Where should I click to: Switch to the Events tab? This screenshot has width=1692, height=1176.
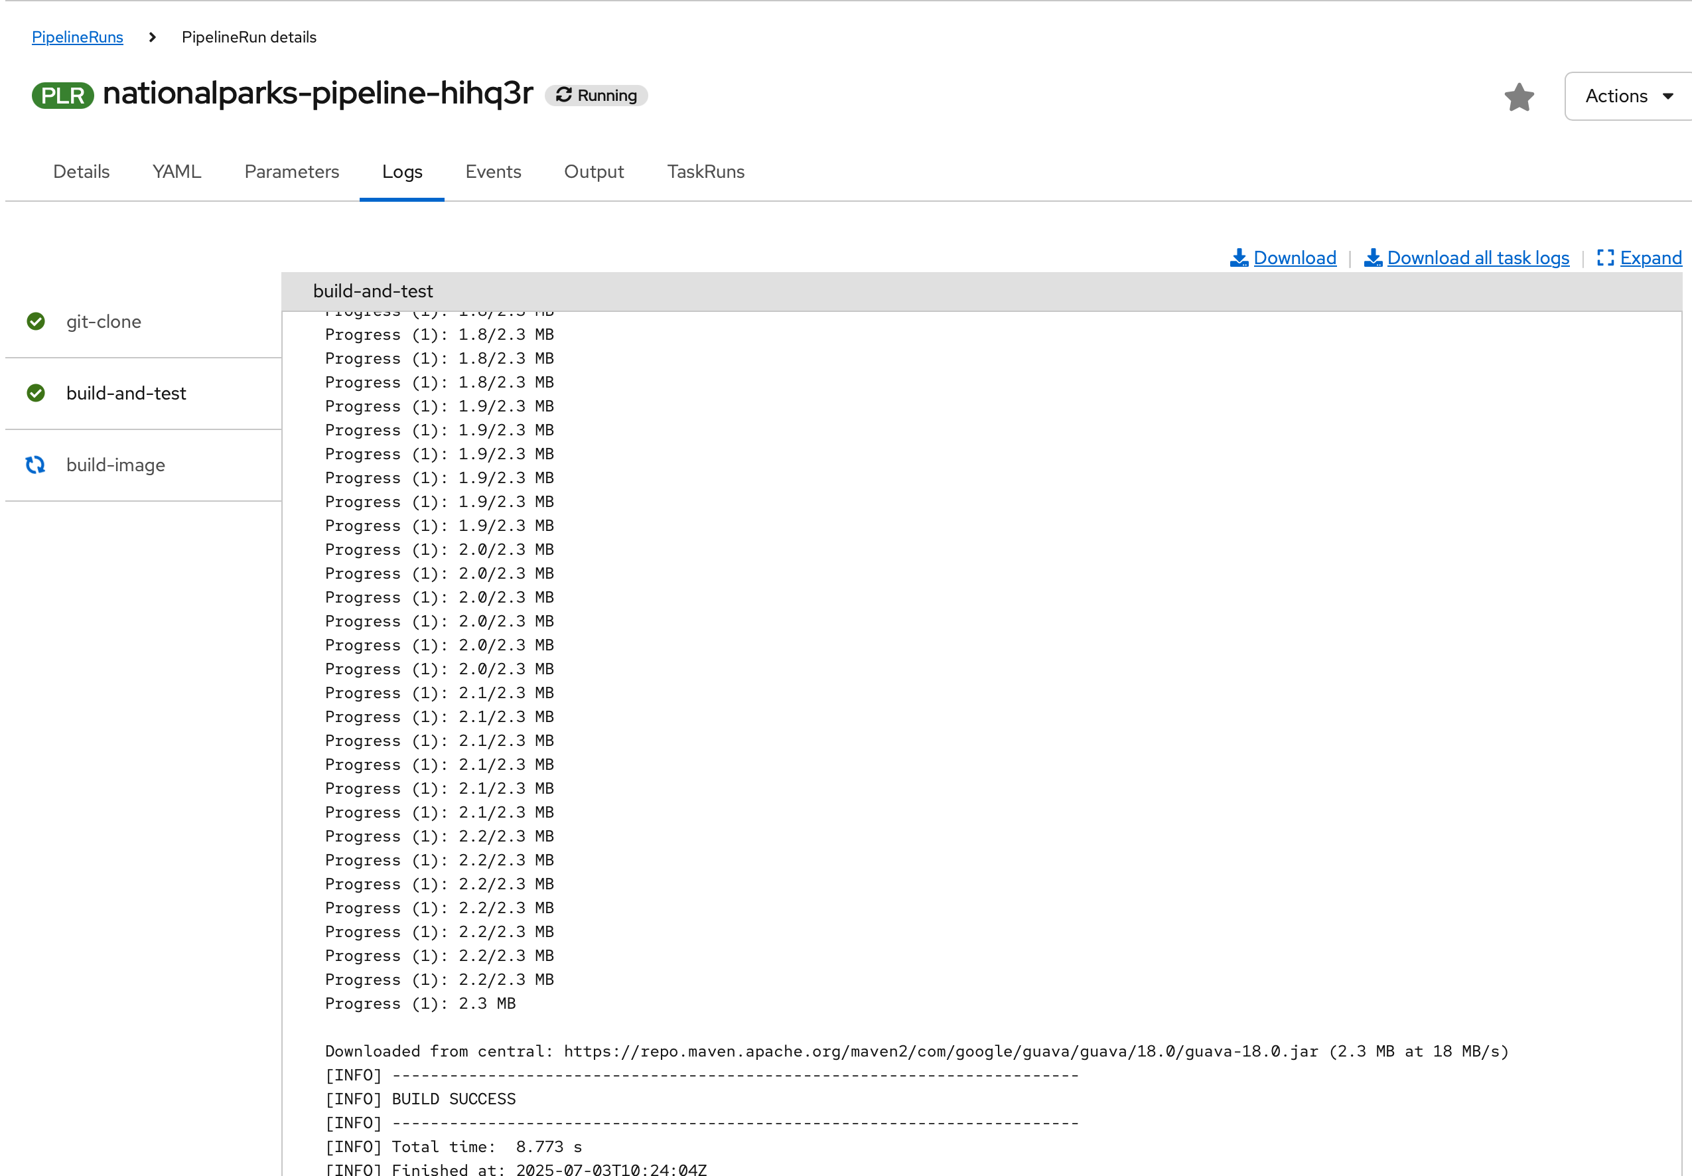(x=493, y=172)
